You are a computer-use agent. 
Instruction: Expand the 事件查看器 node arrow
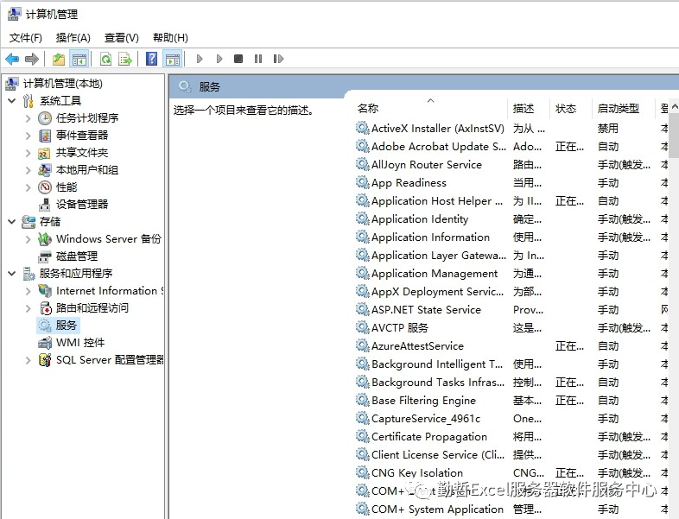[x=29, y=136]
